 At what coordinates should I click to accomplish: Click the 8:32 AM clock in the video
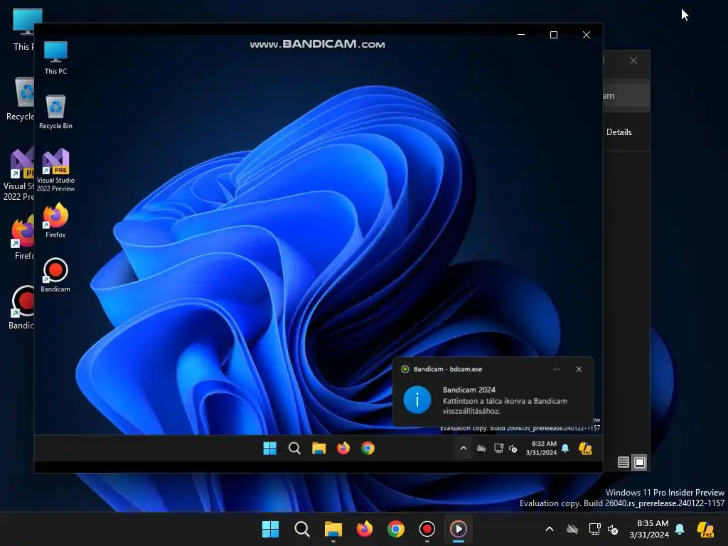pyautogui.click(x=541, y=448)
